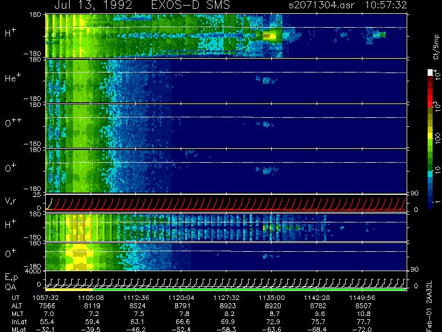Click the bright yellow H+ burst in the top panel
Screen dimensions: 442x332
pyautogui.click(x=270, y=36)
